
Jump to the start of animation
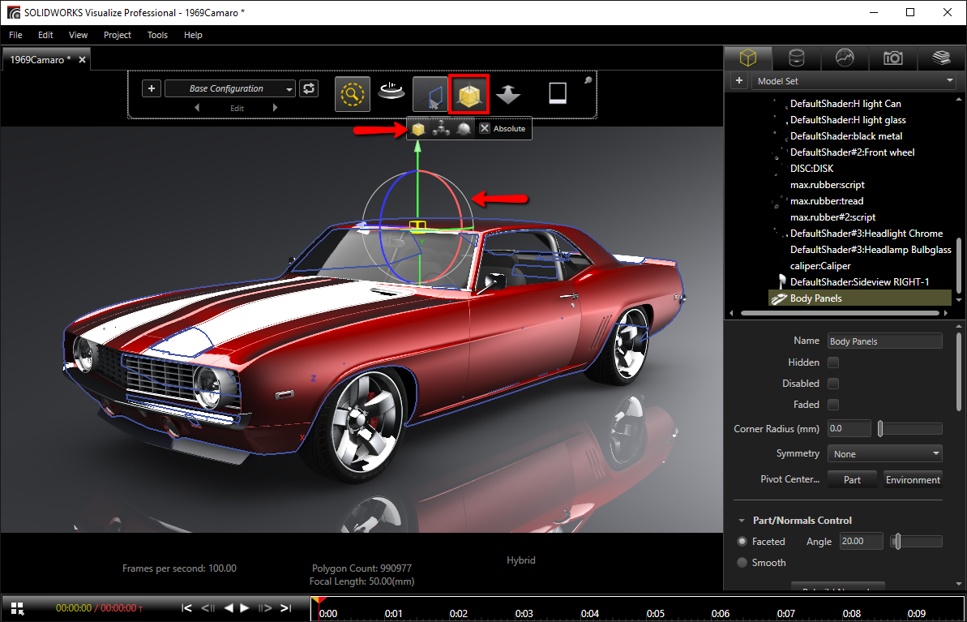pyautogui.click(x=187, y=607)
